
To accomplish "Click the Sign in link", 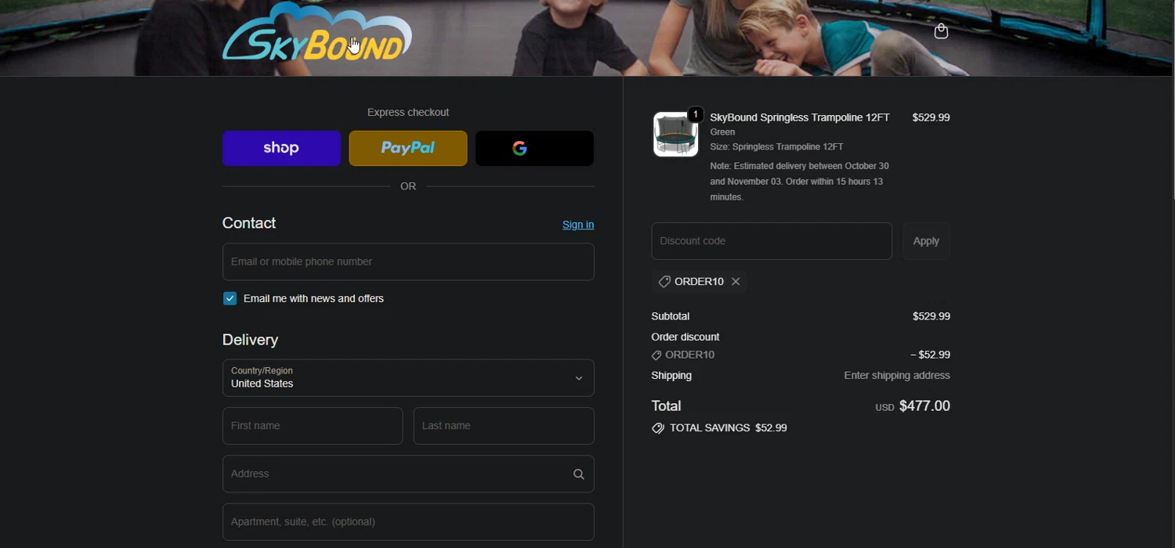I will tap(578, 225).
